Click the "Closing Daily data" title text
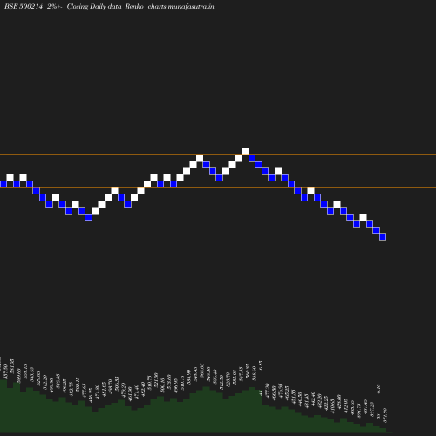The width and height of the screenshot is (436, 436). 94,6
